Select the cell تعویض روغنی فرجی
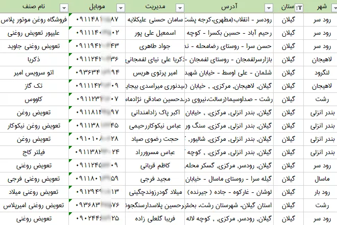Image resolution: width=337 pixels, height=225 pixels. (34, 179)
